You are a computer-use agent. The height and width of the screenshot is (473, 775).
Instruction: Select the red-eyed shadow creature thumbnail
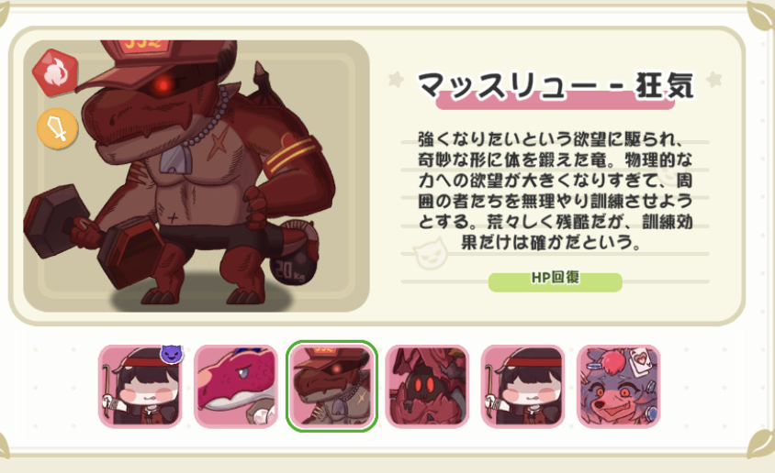(427, 386)
